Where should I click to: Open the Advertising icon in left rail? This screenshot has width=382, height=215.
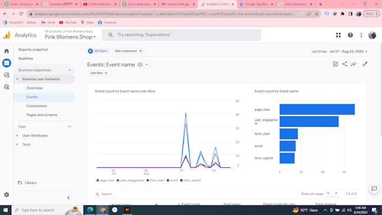coord(7,87)
